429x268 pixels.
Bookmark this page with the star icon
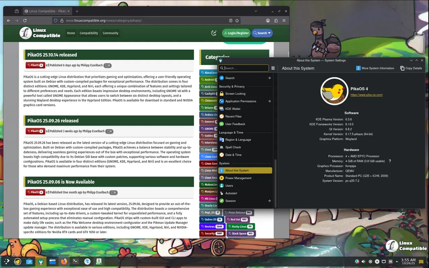pos(237,20)
